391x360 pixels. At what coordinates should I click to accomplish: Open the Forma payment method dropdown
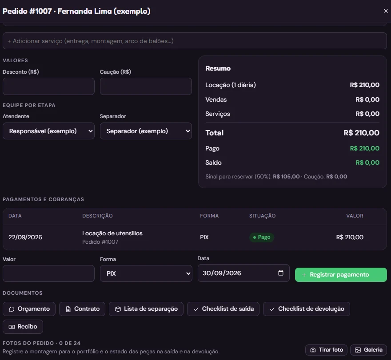tap(146, 273)
